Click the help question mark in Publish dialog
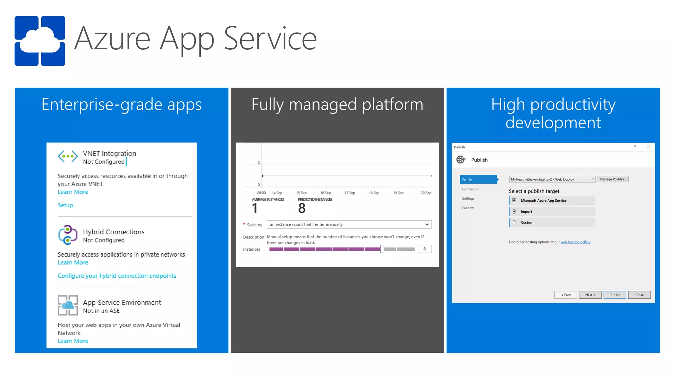This screenshot has width=675, height=379. 635,147
